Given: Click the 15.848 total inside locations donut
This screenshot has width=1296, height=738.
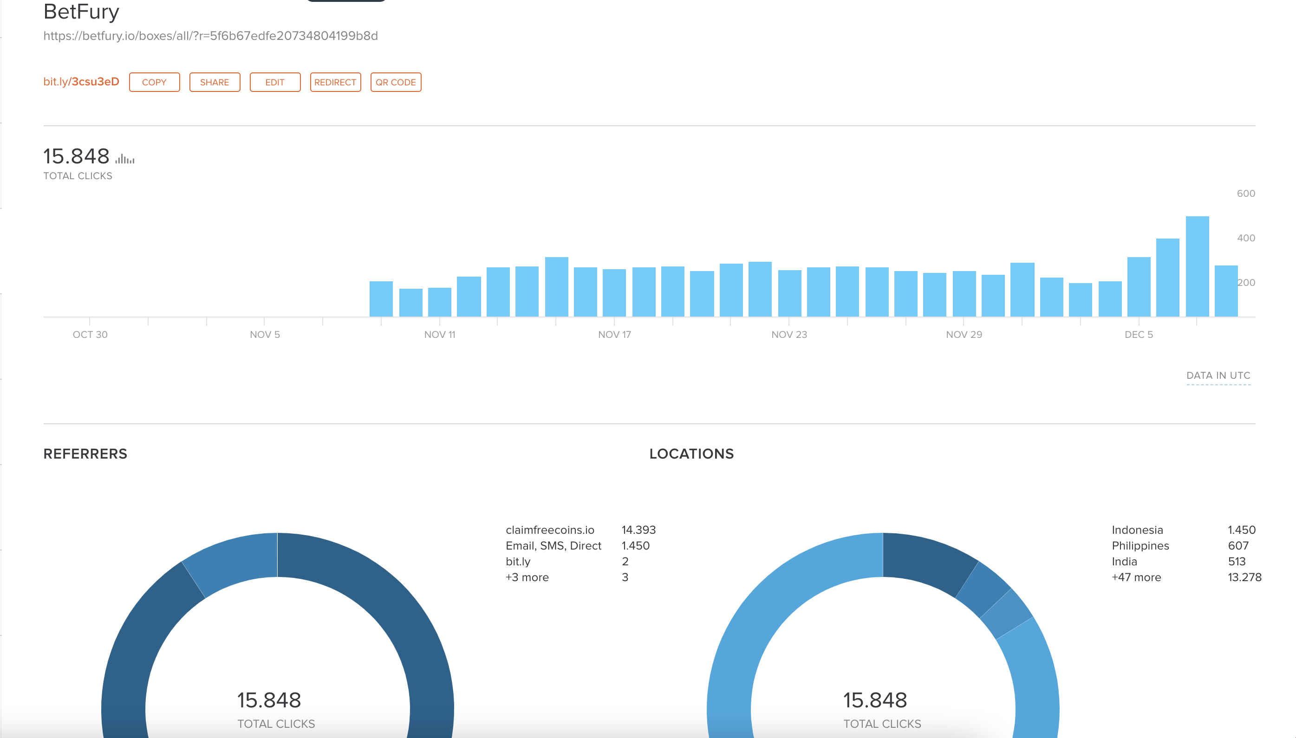Looking at the screenshot, I should pyautogui.click(x=875, y=700).
